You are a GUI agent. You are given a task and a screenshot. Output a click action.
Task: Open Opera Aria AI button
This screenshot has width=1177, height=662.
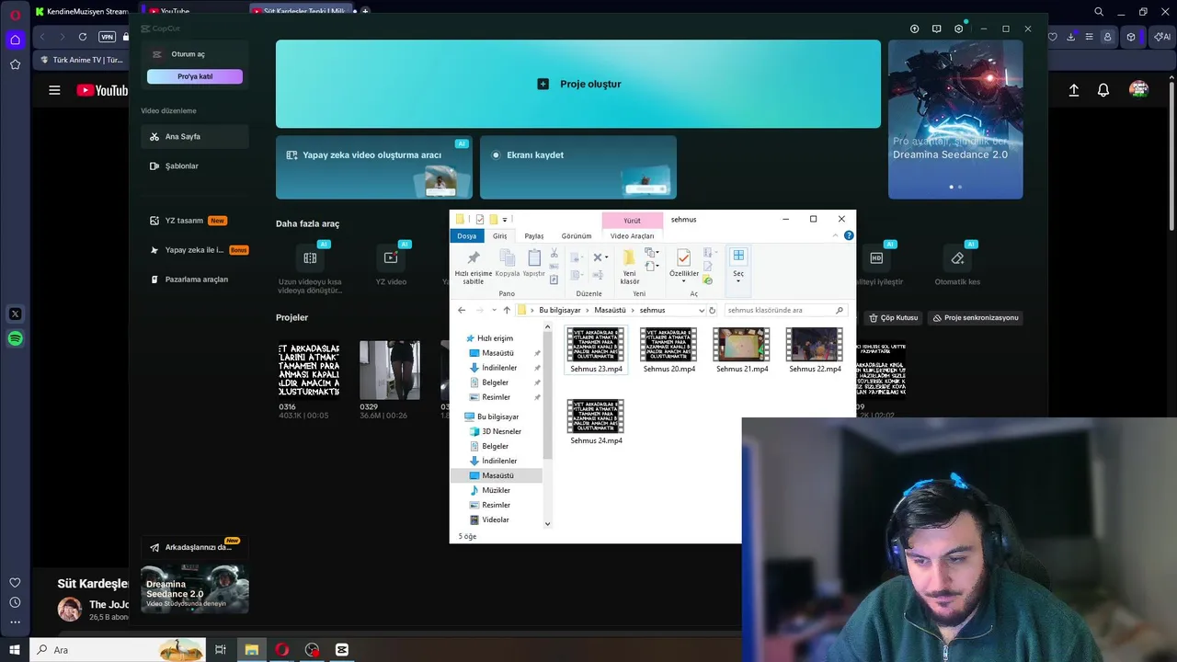pyautogui.click(x=1161, y=37)
